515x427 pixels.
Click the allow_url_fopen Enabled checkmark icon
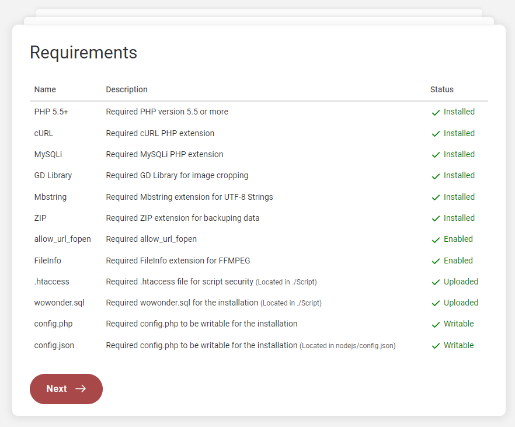(436, 239)
